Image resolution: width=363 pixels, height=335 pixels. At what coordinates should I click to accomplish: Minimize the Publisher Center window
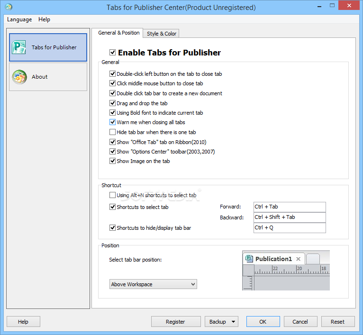point(319,6)
